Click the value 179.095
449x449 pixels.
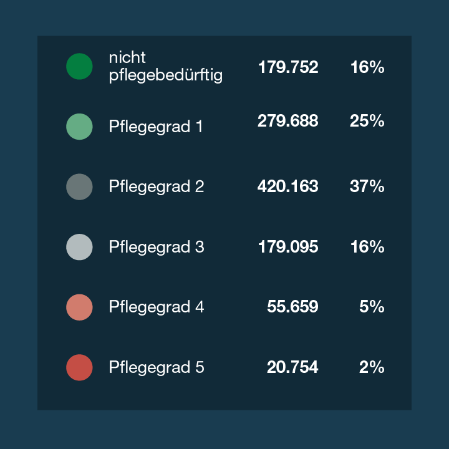click(288, 246)
